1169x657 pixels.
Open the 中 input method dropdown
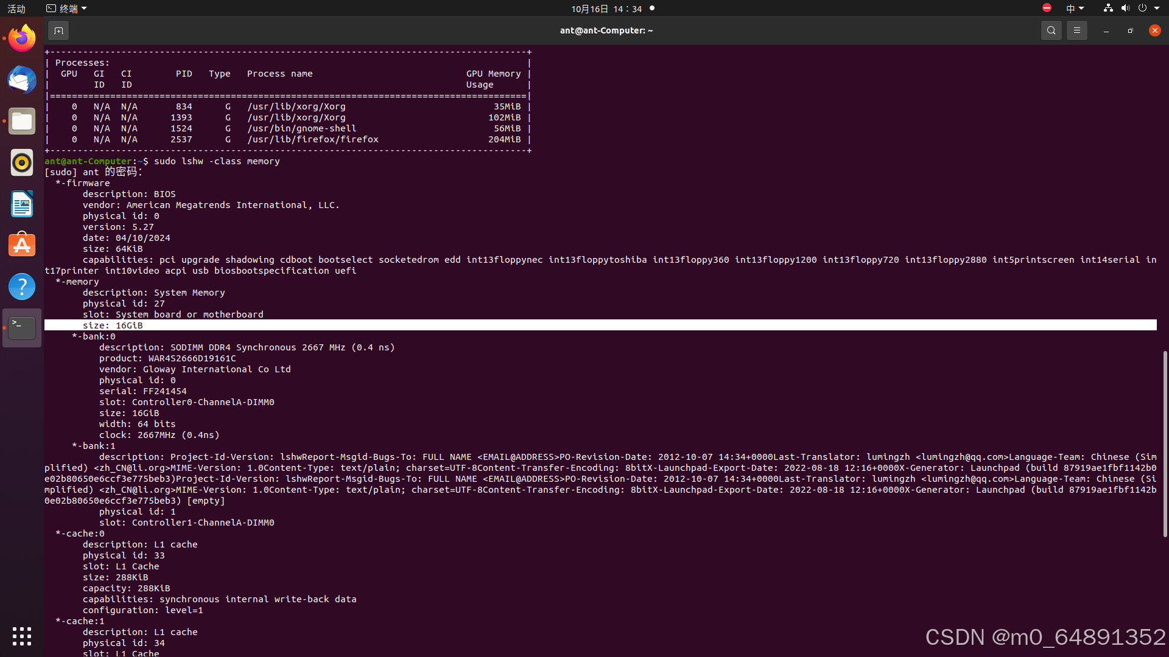click(x=1075, y=9)
